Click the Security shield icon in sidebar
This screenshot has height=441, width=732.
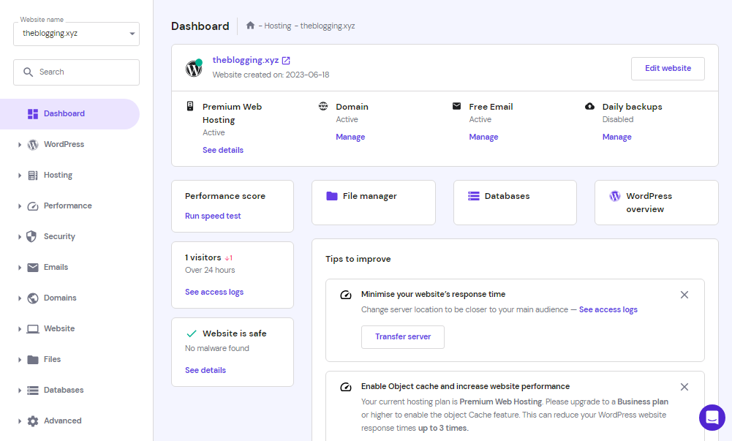point(32,236)
